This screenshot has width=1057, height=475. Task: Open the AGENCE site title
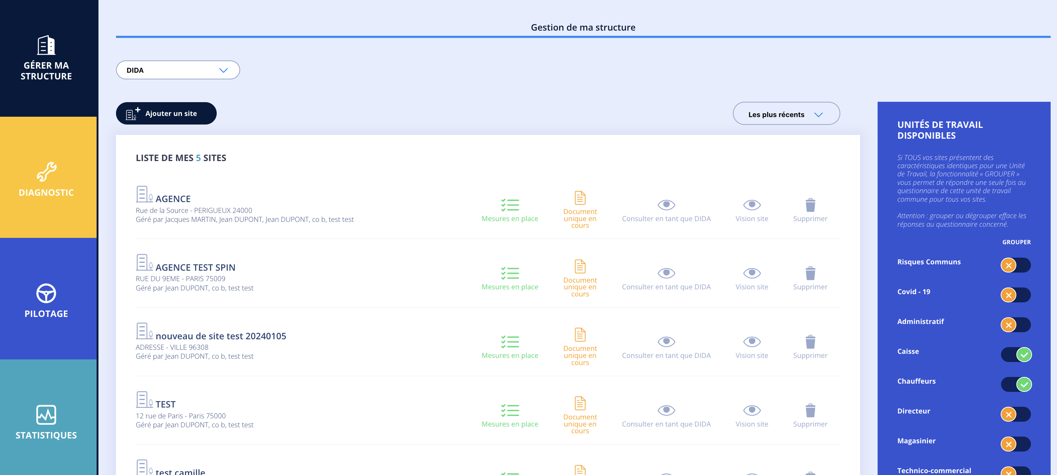[x=173, y=198]
